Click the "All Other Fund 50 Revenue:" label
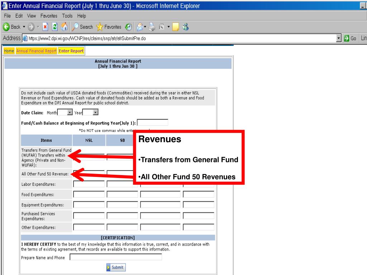 click(45, 174)
